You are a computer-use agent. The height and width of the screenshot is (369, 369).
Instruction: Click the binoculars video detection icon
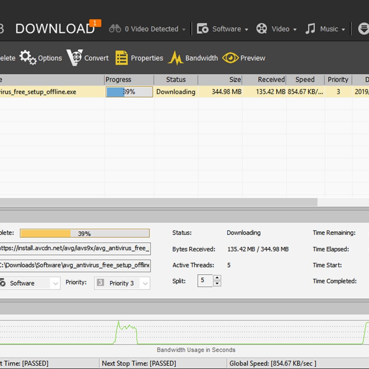[115, 29]
